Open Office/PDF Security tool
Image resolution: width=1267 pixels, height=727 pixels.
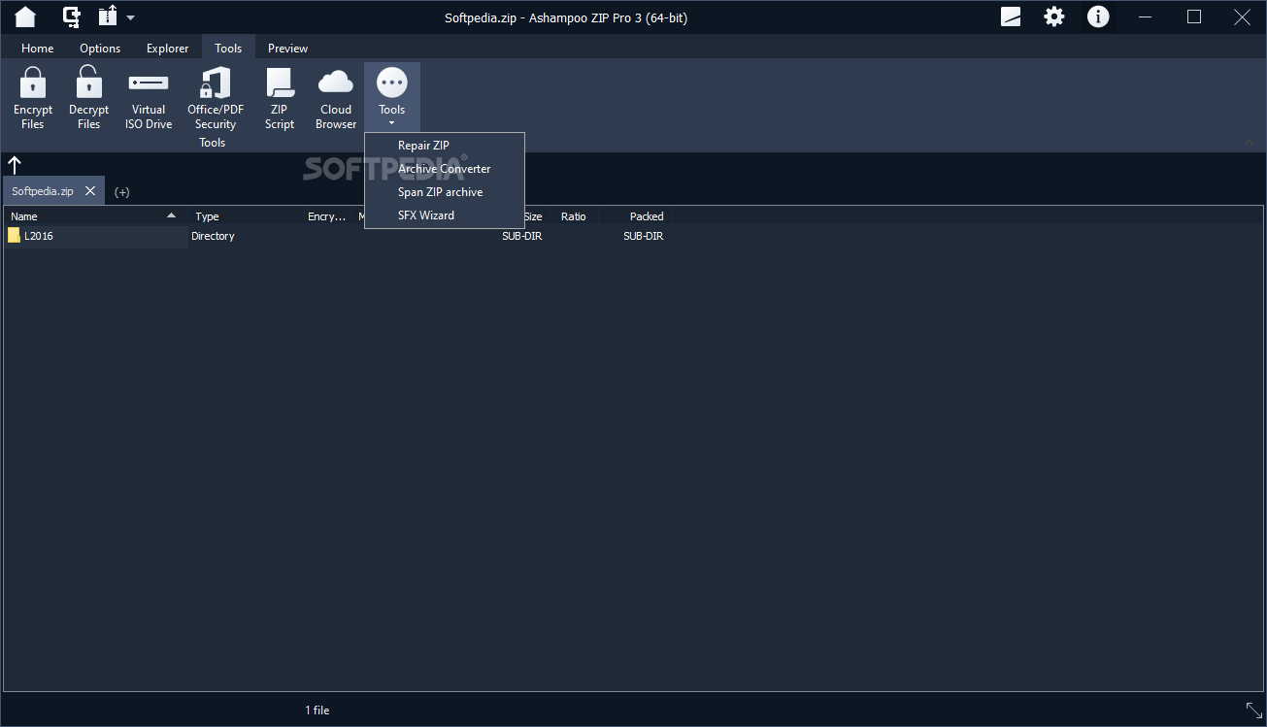tap(216, 97)
